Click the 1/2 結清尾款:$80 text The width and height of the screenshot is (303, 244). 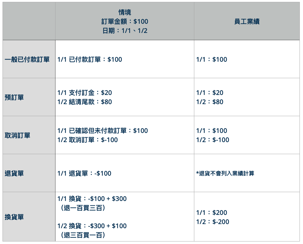tap(85, 102)
